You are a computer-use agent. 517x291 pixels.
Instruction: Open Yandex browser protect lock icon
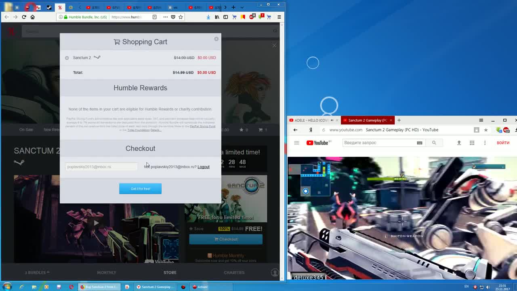tap(477, 130)
